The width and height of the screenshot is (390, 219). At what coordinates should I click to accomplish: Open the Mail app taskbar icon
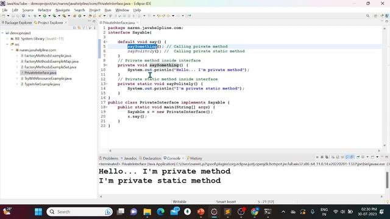click(175, 212)
